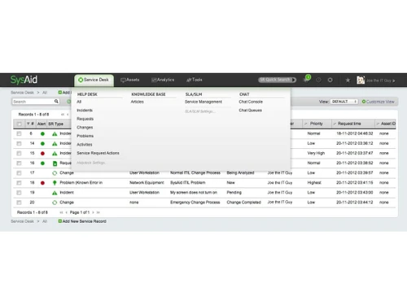Click the search magnifier icon
Screen dimensions: 407x305
[x=56, y=102]
